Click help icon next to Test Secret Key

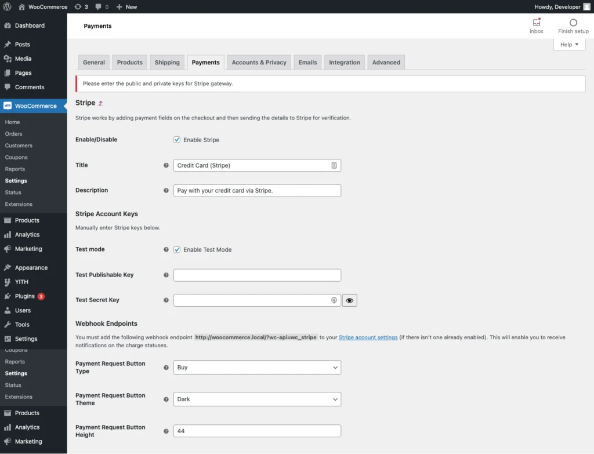click(166, 300)
